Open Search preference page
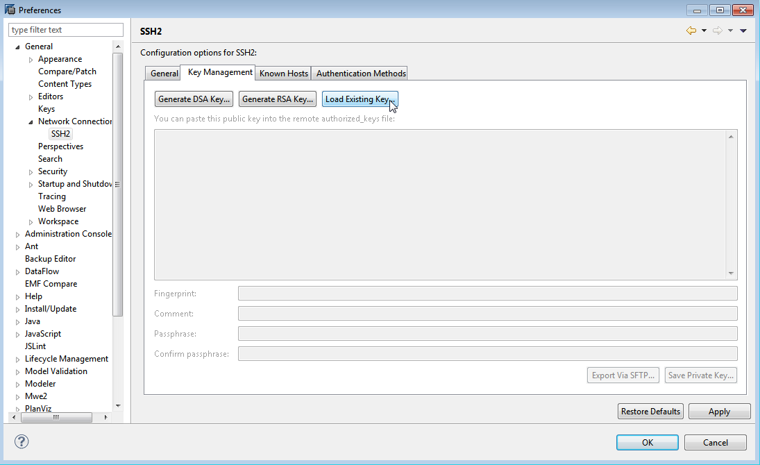Screen dimensions: 760x465 50,159
